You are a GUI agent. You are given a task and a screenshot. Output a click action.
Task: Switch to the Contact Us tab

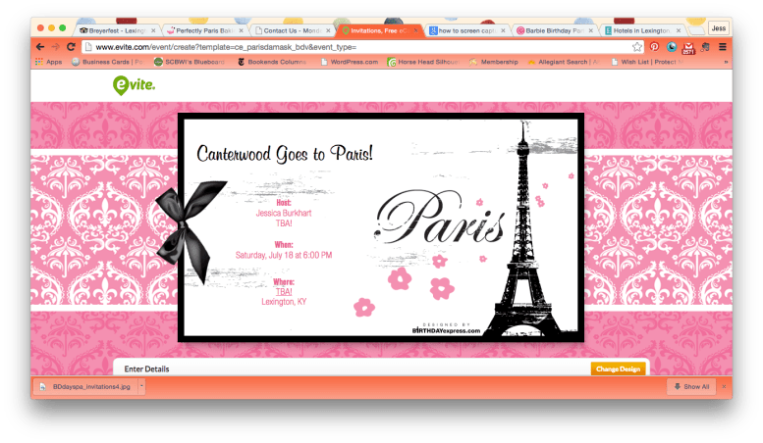(x=292, y=30)
